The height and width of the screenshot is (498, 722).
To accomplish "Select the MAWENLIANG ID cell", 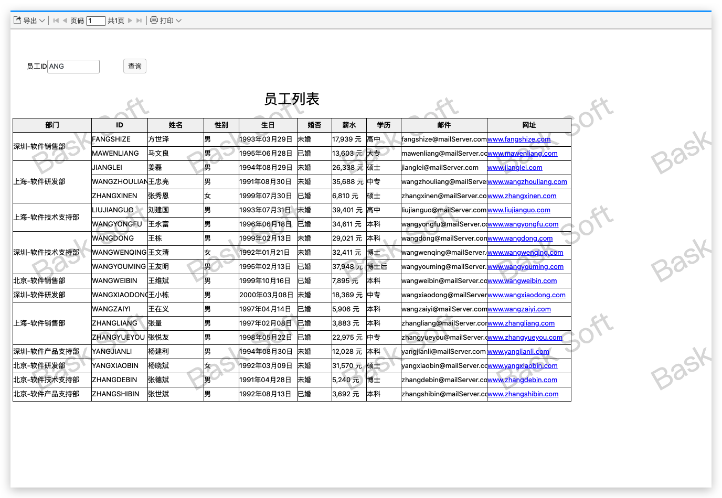I will [x=120, y=154].
